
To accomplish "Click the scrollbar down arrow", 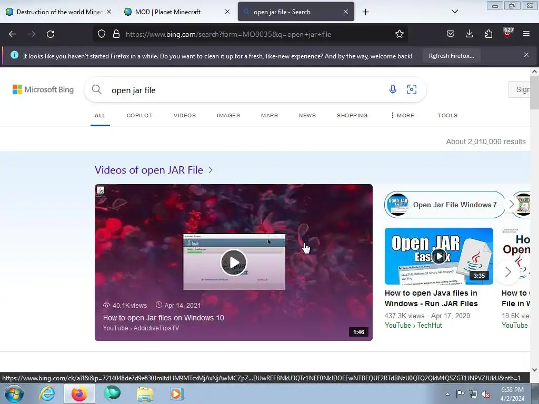I will coord(534,370).
